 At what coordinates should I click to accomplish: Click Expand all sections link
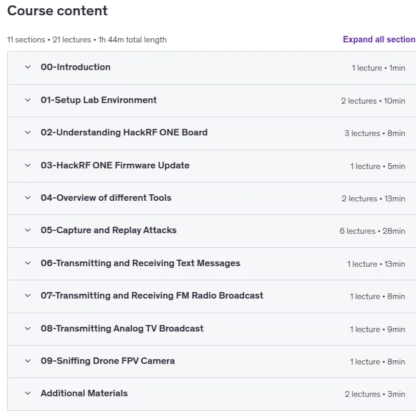(x=379, y=39)
